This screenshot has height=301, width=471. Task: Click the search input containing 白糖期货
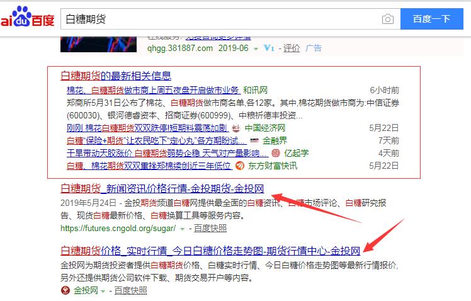coord(220,19)
